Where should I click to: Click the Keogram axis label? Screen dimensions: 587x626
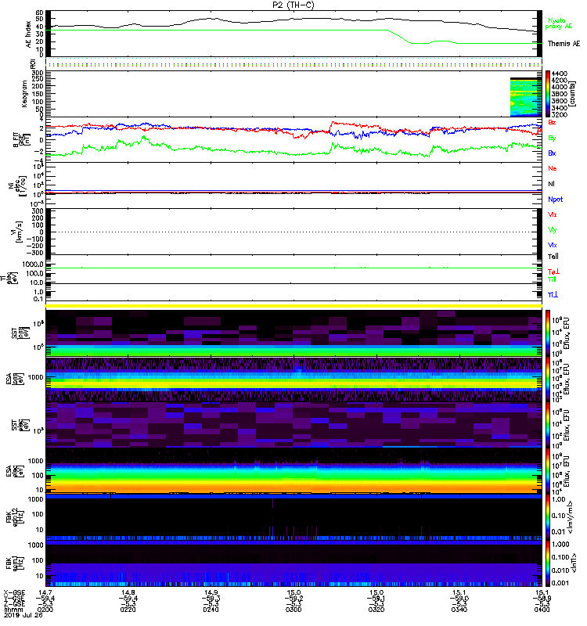click(24, 94)
